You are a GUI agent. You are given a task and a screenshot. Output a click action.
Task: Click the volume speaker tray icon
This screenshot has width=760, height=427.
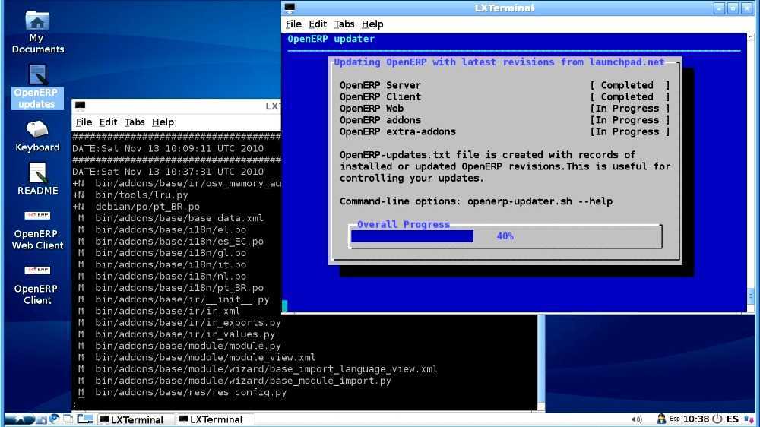coord(637,419)
